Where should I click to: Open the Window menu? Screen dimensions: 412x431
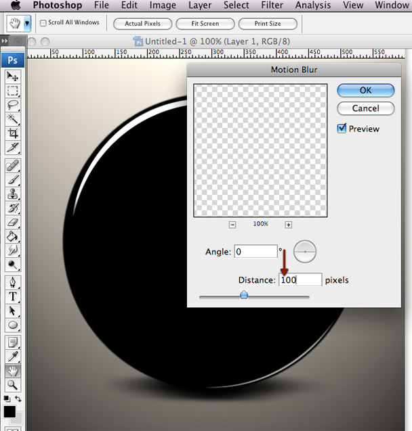point(392,5)
